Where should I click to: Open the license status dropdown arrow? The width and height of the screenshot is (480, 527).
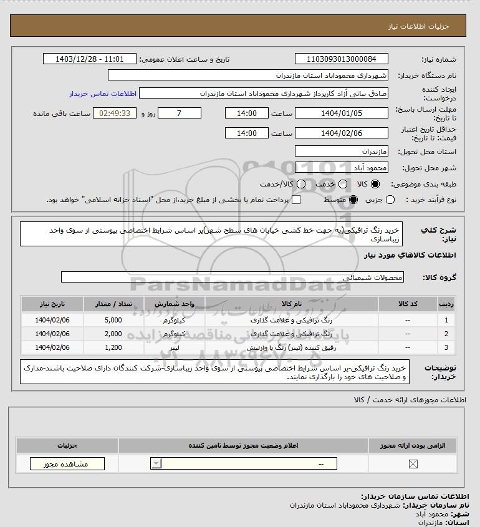coord(156,464)
